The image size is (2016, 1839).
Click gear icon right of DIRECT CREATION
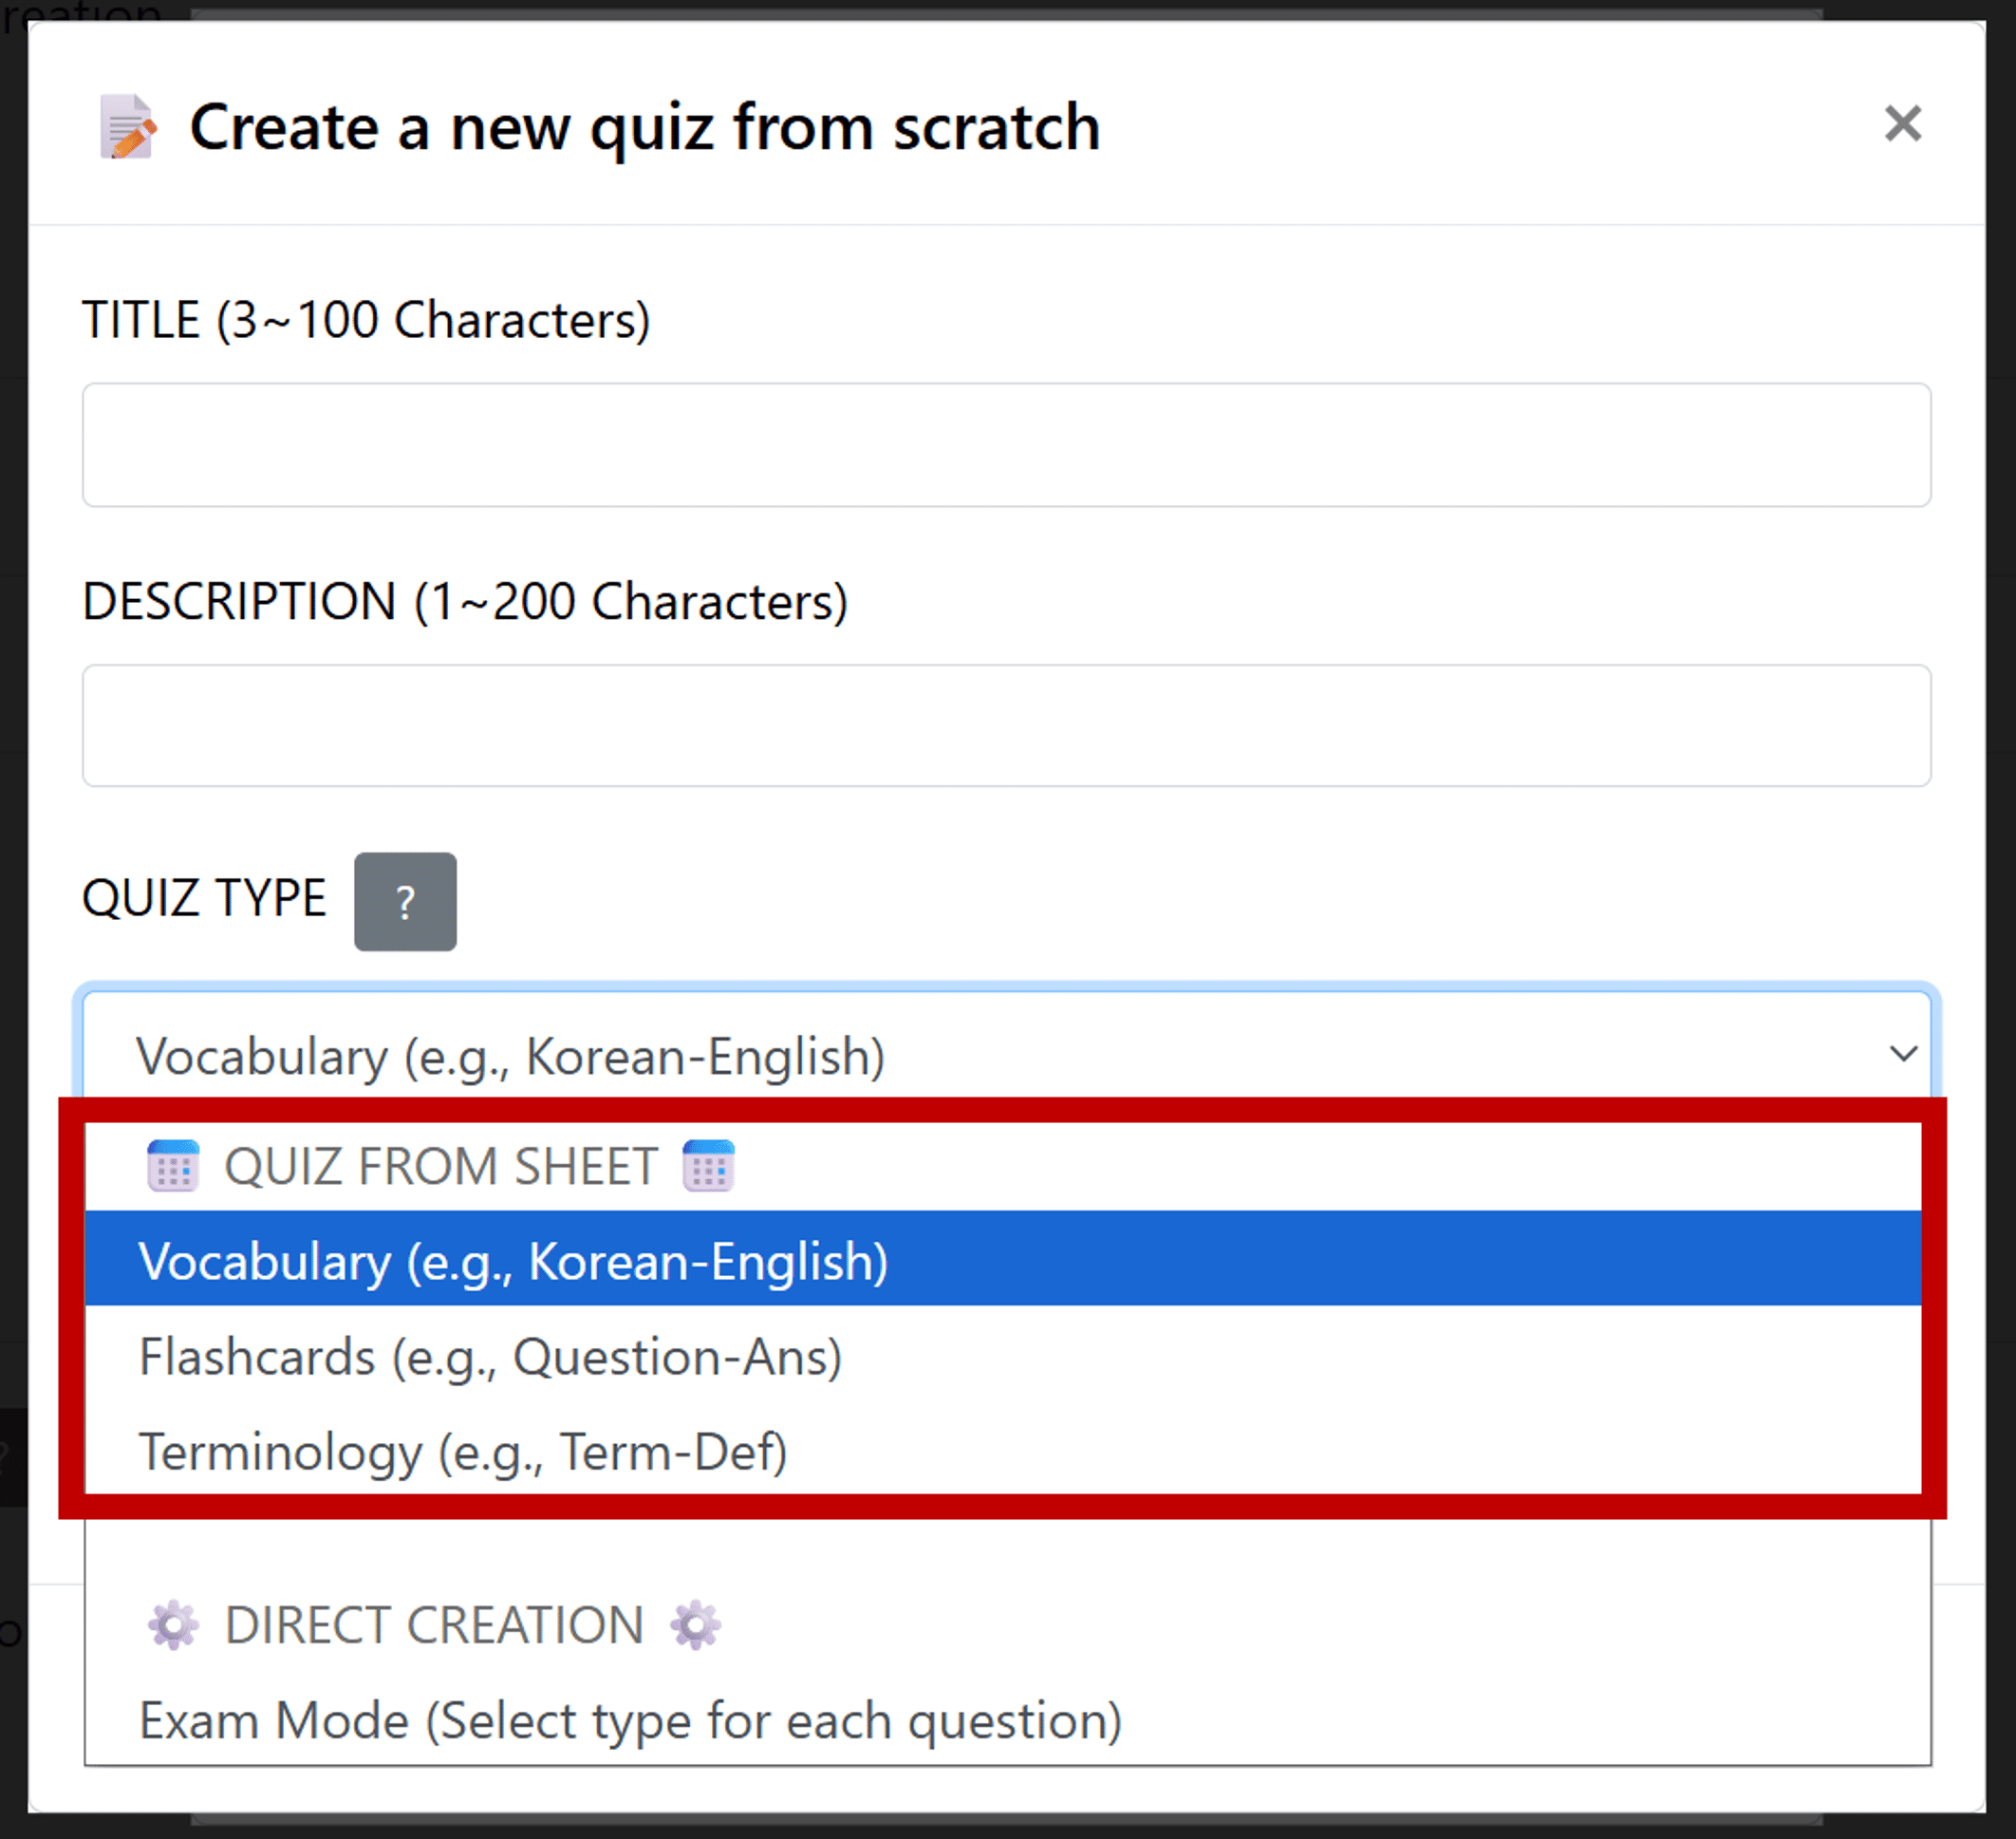pos(695,1625)
